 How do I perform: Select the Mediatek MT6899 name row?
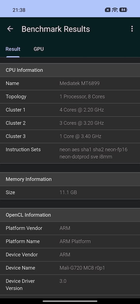click(x=70, y=83)
